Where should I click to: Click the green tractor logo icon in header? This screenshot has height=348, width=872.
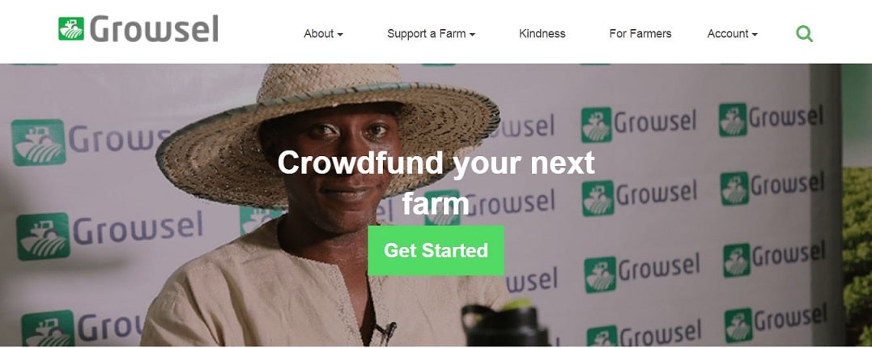[71, 29]
